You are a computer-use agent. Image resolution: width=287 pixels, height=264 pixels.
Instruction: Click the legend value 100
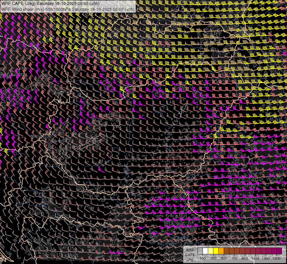coord(203,258)
